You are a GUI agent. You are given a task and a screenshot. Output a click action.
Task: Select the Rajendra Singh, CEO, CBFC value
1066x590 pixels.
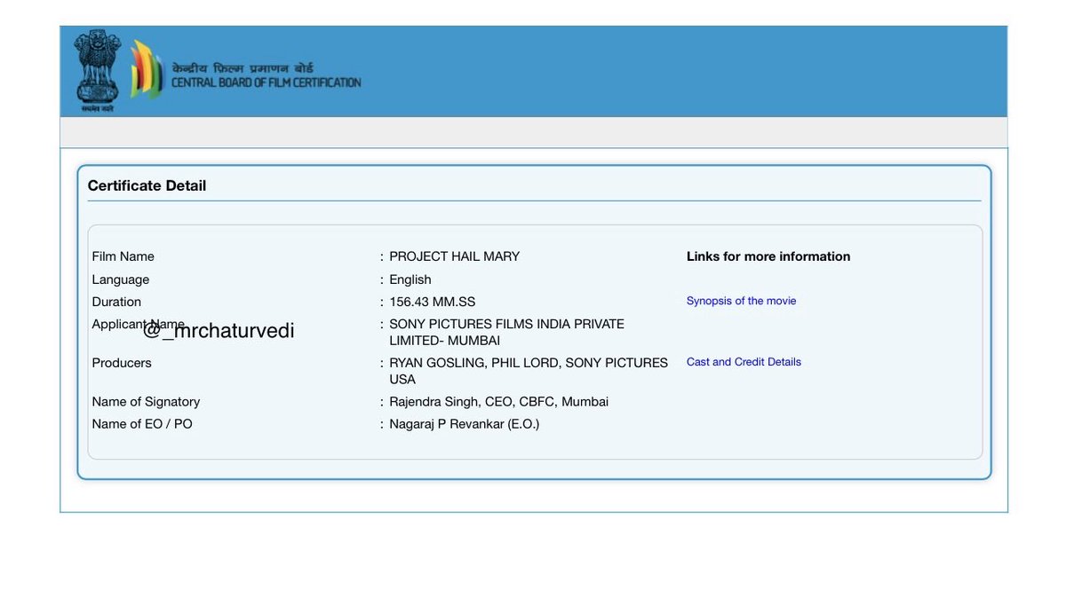tap(499, 402)
